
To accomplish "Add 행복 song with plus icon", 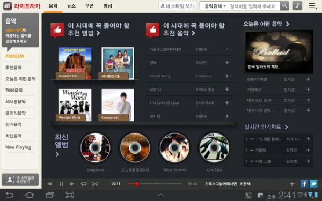I will click(227, 63).
